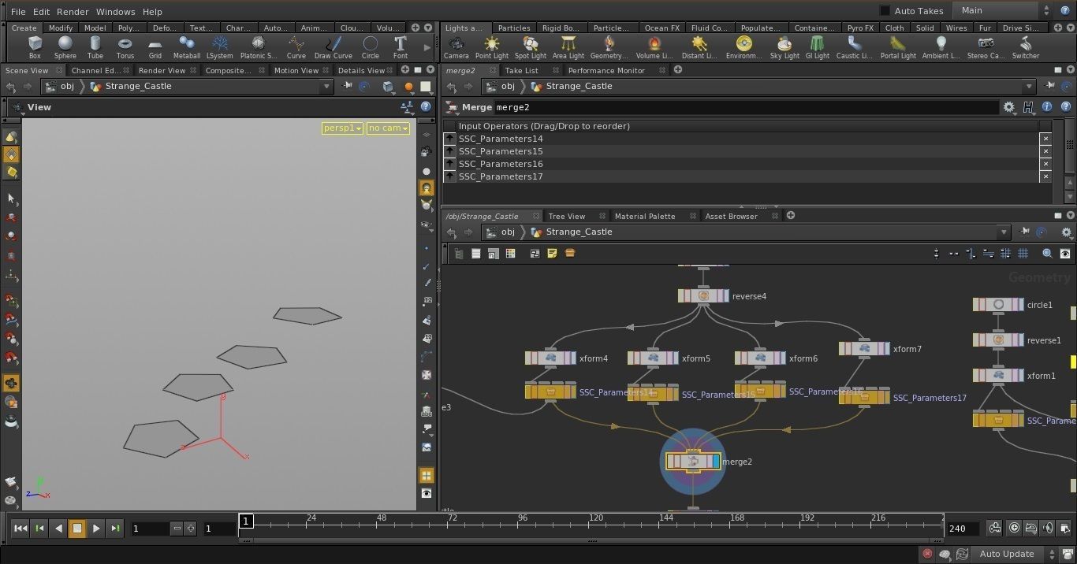
Task: Open the File menu
Action: point(18,12)
